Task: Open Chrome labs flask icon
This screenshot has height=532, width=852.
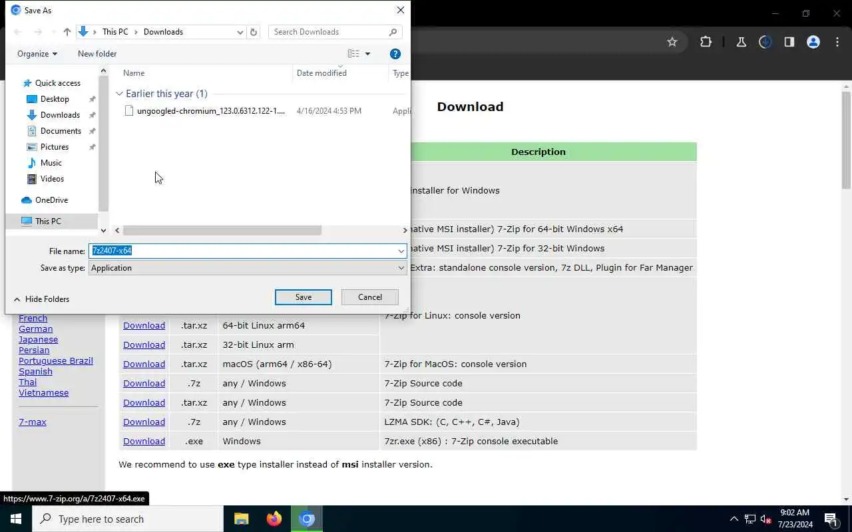Action: 741,42
